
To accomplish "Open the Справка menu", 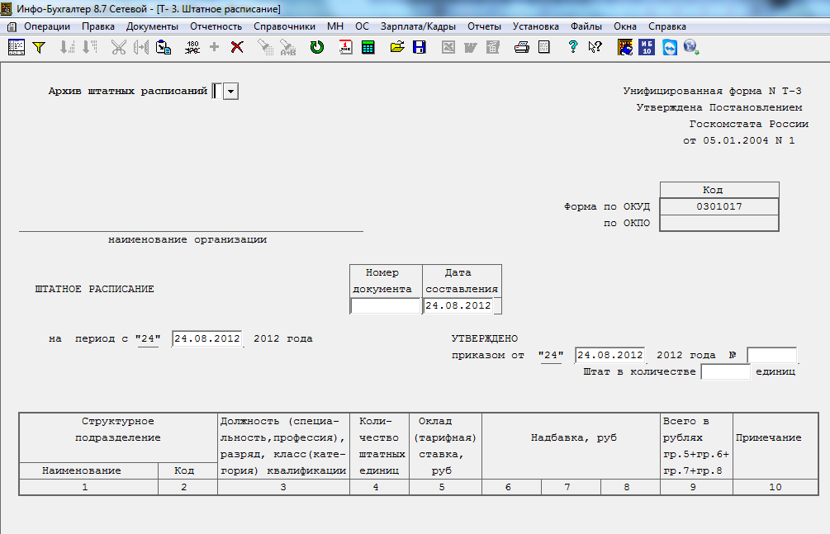I will point(667,26).
